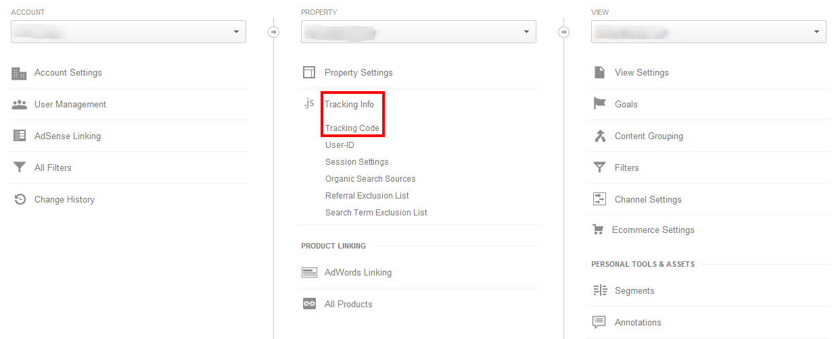Click the All Products link icon
The width and height of the screenshot is (834, 339).
click(309, 304)
